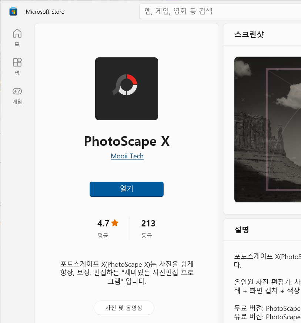Open the 게임 (Games) sidebar section
The width and height of the screenshot is (301, 323).
[17, 95]
